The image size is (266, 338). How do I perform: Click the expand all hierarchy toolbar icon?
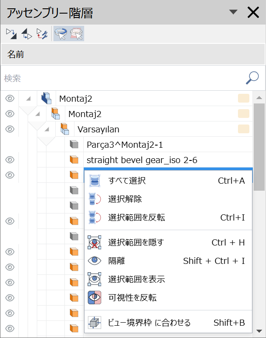click(x=11, y=33)
